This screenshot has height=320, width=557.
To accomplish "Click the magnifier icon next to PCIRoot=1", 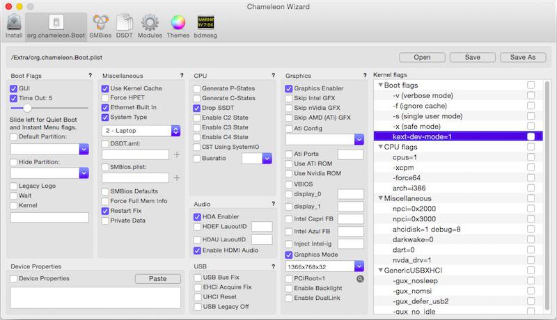I will (x=360, y=279).
